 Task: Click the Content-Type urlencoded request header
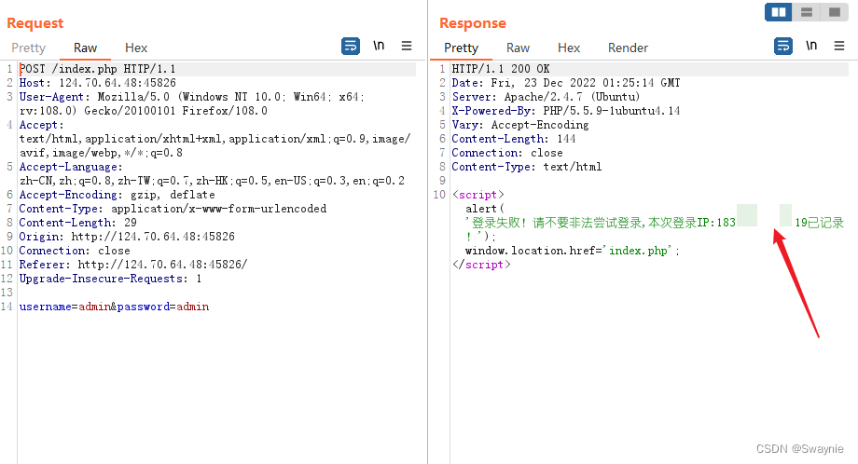pyautogui.click(x=173, y=209)
